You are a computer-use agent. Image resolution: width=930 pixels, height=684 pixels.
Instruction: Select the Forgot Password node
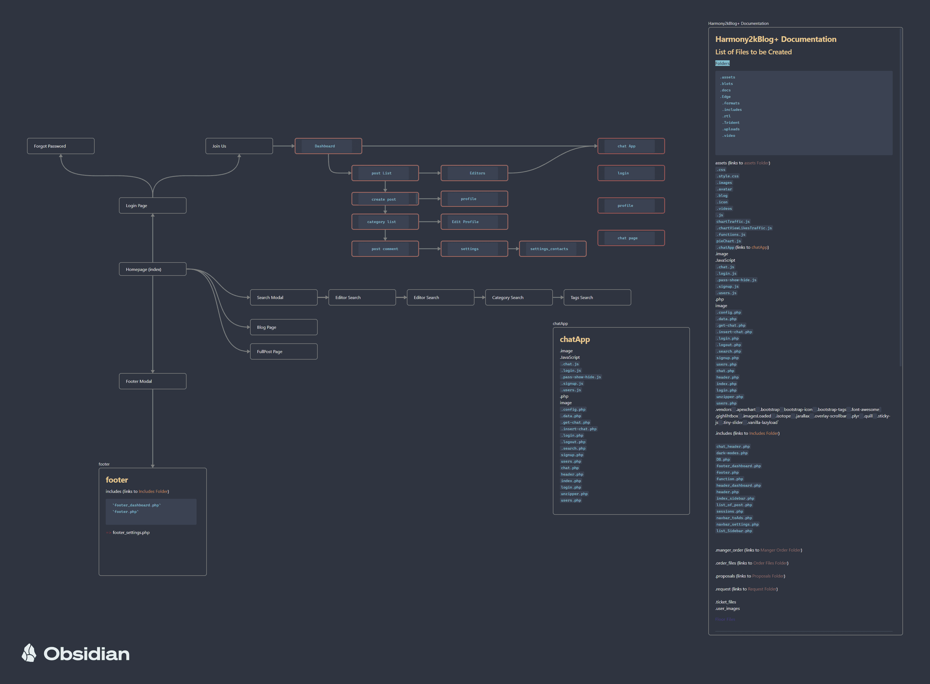tap(61, 146)
